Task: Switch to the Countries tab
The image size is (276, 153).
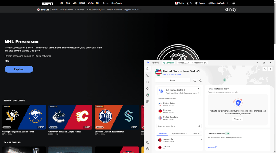Action: (162, 133)
